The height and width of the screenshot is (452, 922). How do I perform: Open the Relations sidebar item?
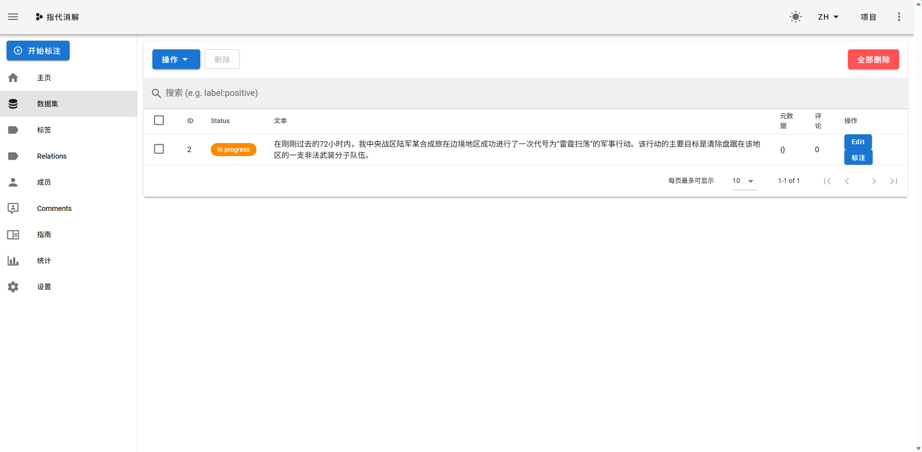pyautogui.click(x=52, y=156)
